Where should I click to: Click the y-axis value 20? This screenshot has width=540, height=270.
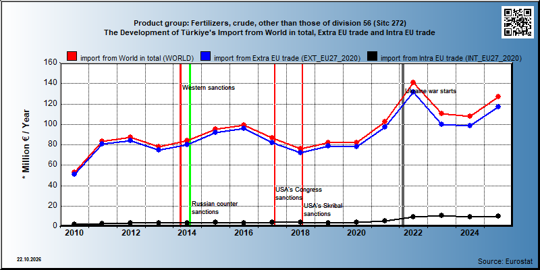click(52, 206)
